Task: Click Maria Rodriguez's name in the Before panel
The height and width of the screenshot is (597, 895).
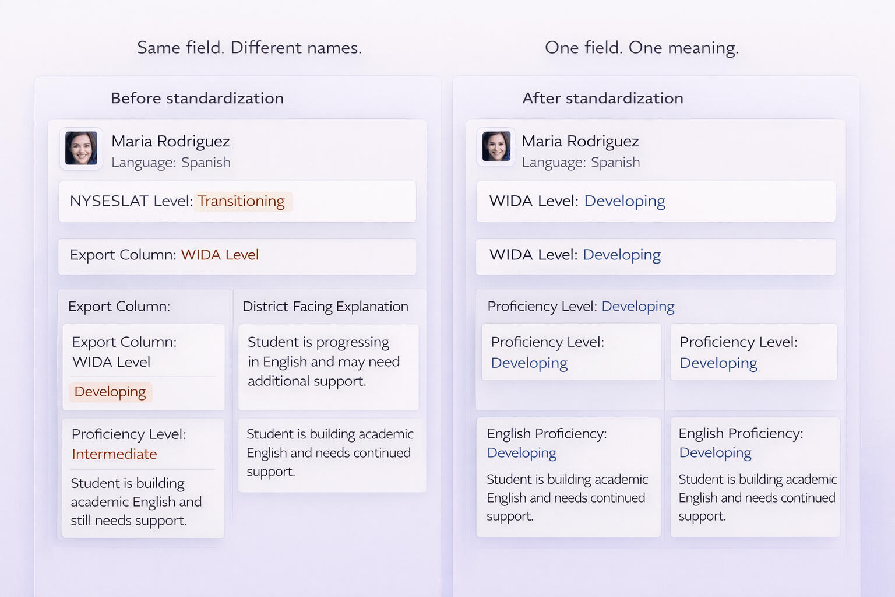Action: (170, 142)
